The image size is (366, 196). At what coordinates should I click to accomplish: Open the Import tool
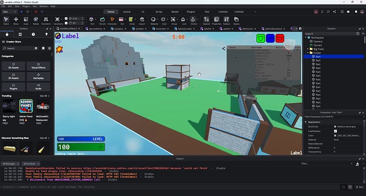point(142,21)
